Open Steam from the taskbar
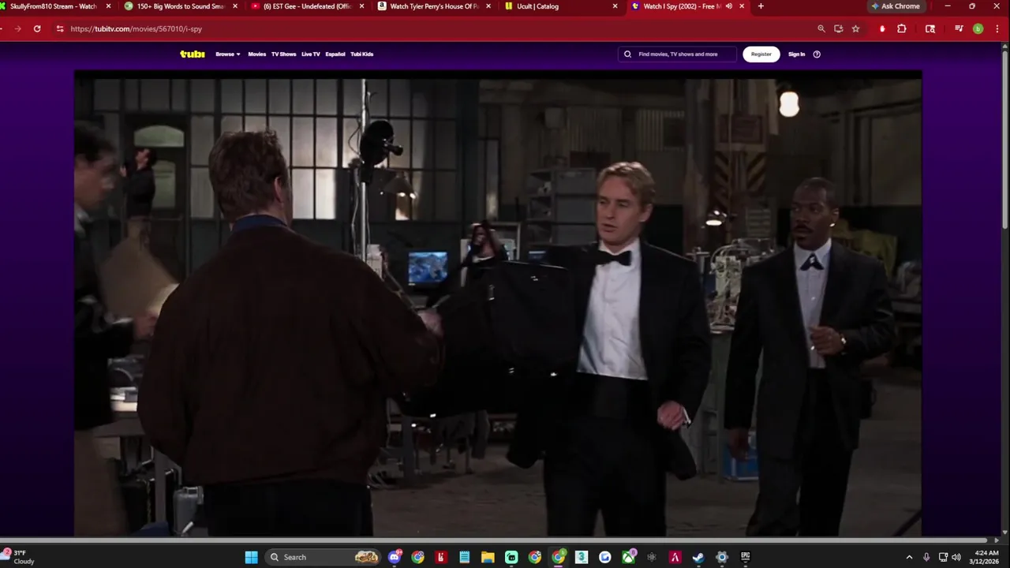This screenshot has width=1010, height=568. [698, 557]
